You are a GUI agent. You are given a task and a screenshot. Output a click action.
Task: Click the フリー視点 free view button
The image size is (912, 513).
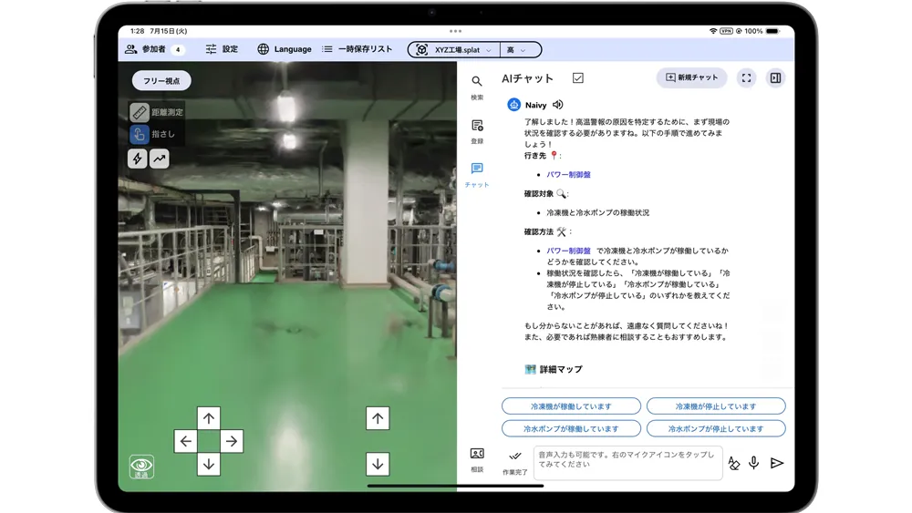pos(161,81)
